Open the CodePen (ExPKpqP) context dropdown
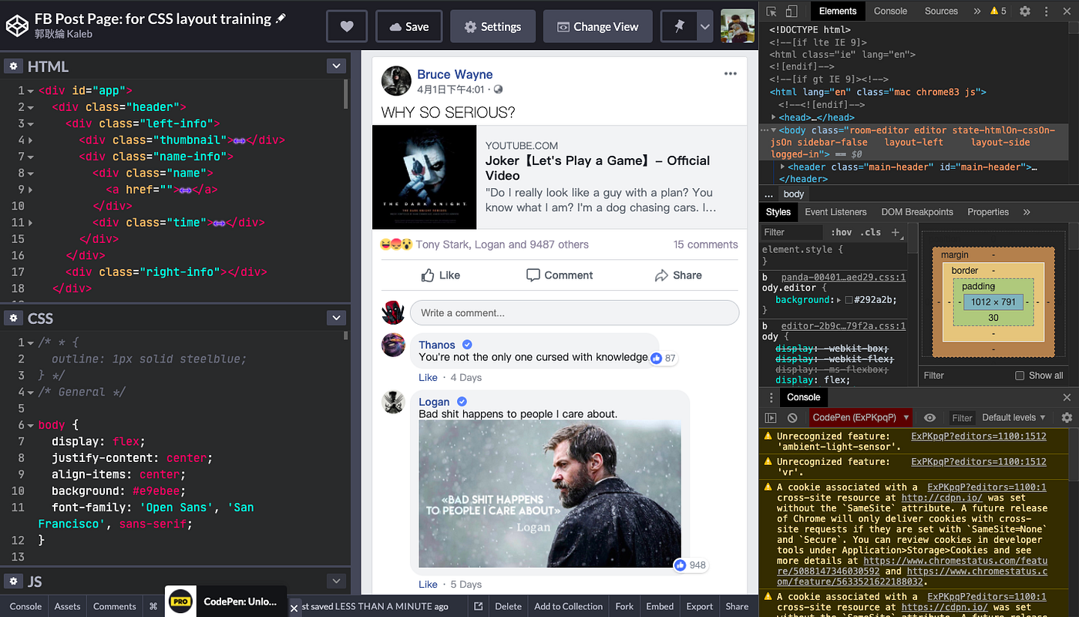This screenshot has width=1079, height=617. [860, 417]
